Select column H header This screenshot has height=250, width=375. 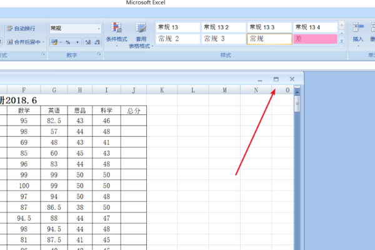(80, 90)
